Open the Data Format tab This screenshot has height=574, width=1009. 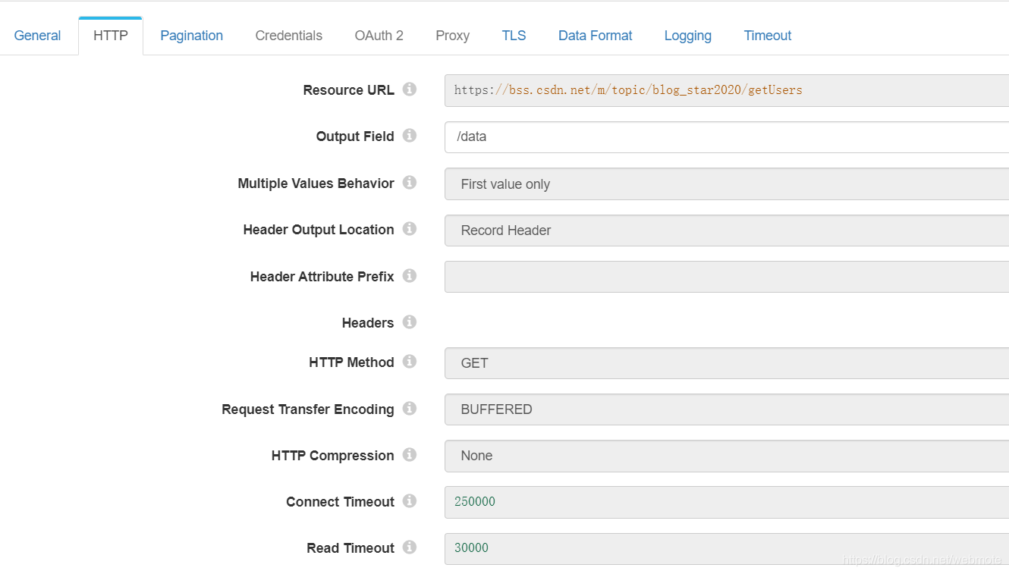click(595, 36)
